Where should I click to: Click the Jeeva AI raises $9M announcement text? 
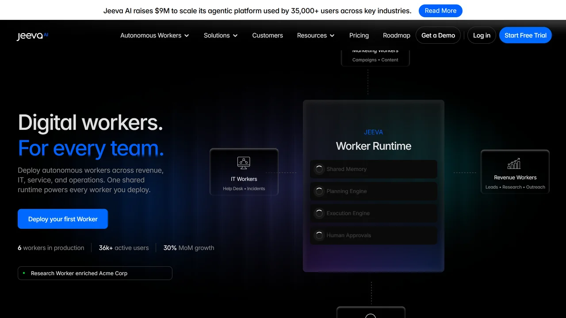257,11
